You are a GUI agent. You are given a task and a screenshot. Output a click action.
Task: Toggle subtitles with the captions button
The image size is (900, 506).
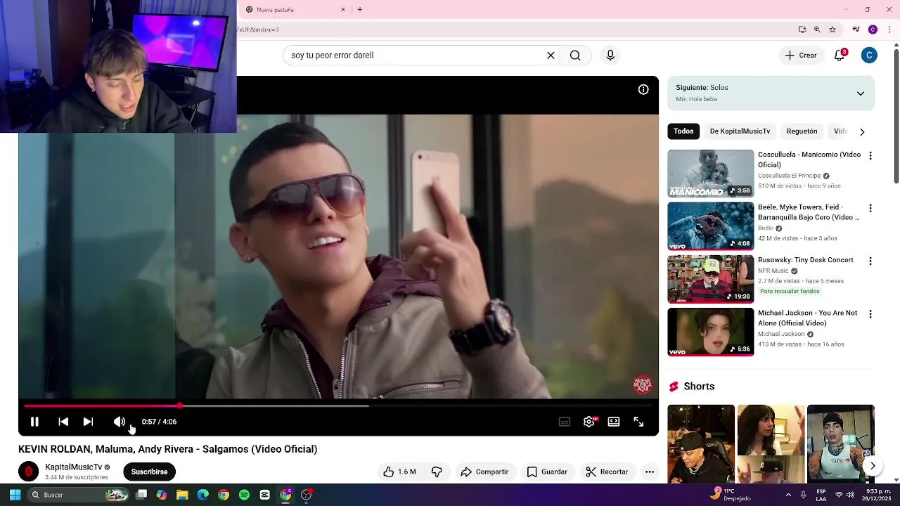(x=564, y=422)
